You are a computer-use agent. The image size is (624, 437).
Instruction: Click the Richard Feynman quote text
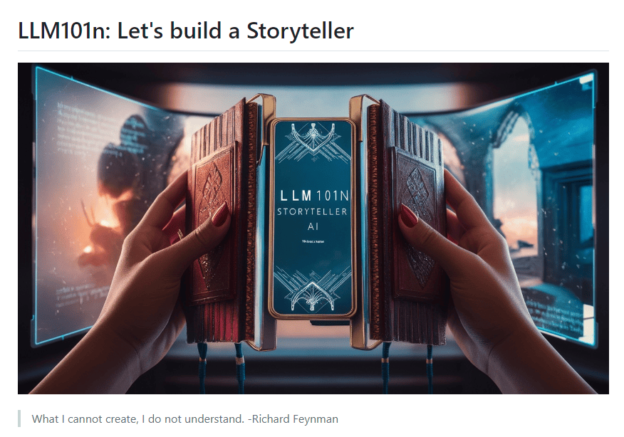pyautogui.click(x=184, y=418)
